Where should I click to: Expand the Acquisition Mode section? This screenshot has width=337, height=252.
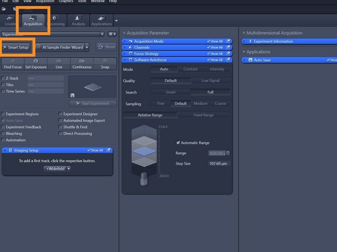click(x=125, y=41)
